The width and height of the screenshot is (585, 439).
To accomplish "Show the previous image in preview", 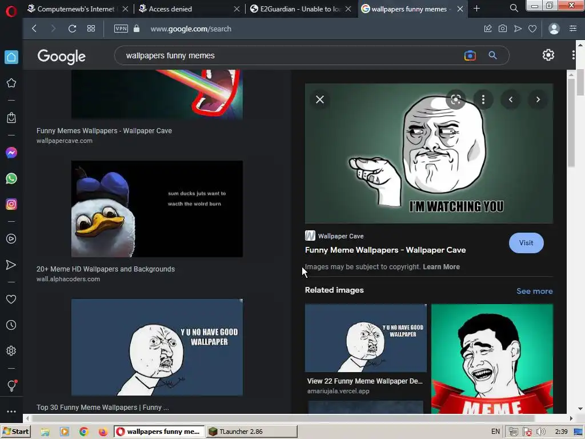I will (x=511, y=99).
